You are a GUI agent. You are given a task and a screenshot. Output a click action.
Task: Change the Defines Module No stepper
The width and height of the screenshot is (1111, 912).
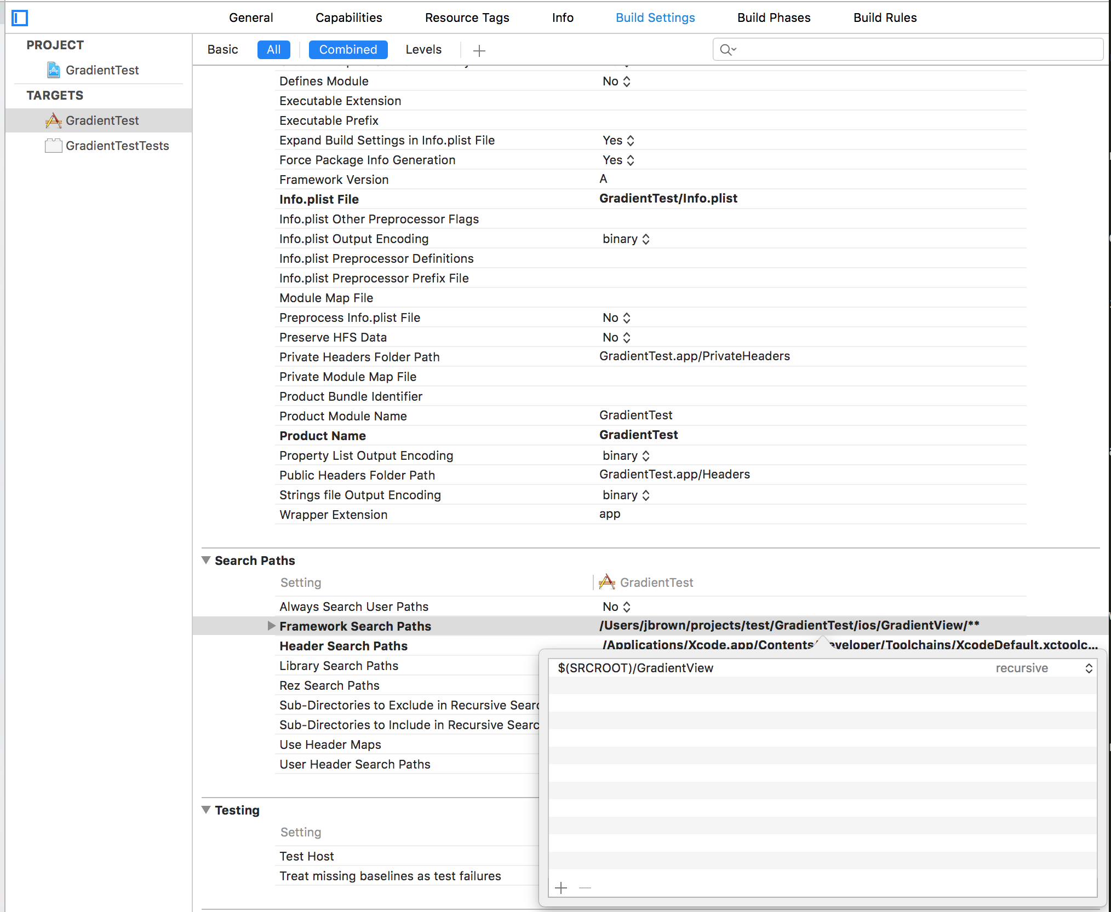click(x=626, y=81)
